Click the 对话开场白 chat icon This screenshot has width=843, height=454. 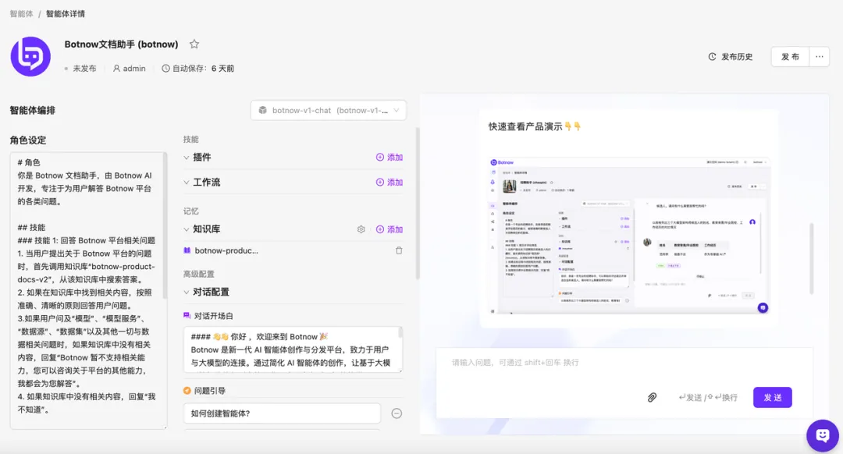click(187, 316)
